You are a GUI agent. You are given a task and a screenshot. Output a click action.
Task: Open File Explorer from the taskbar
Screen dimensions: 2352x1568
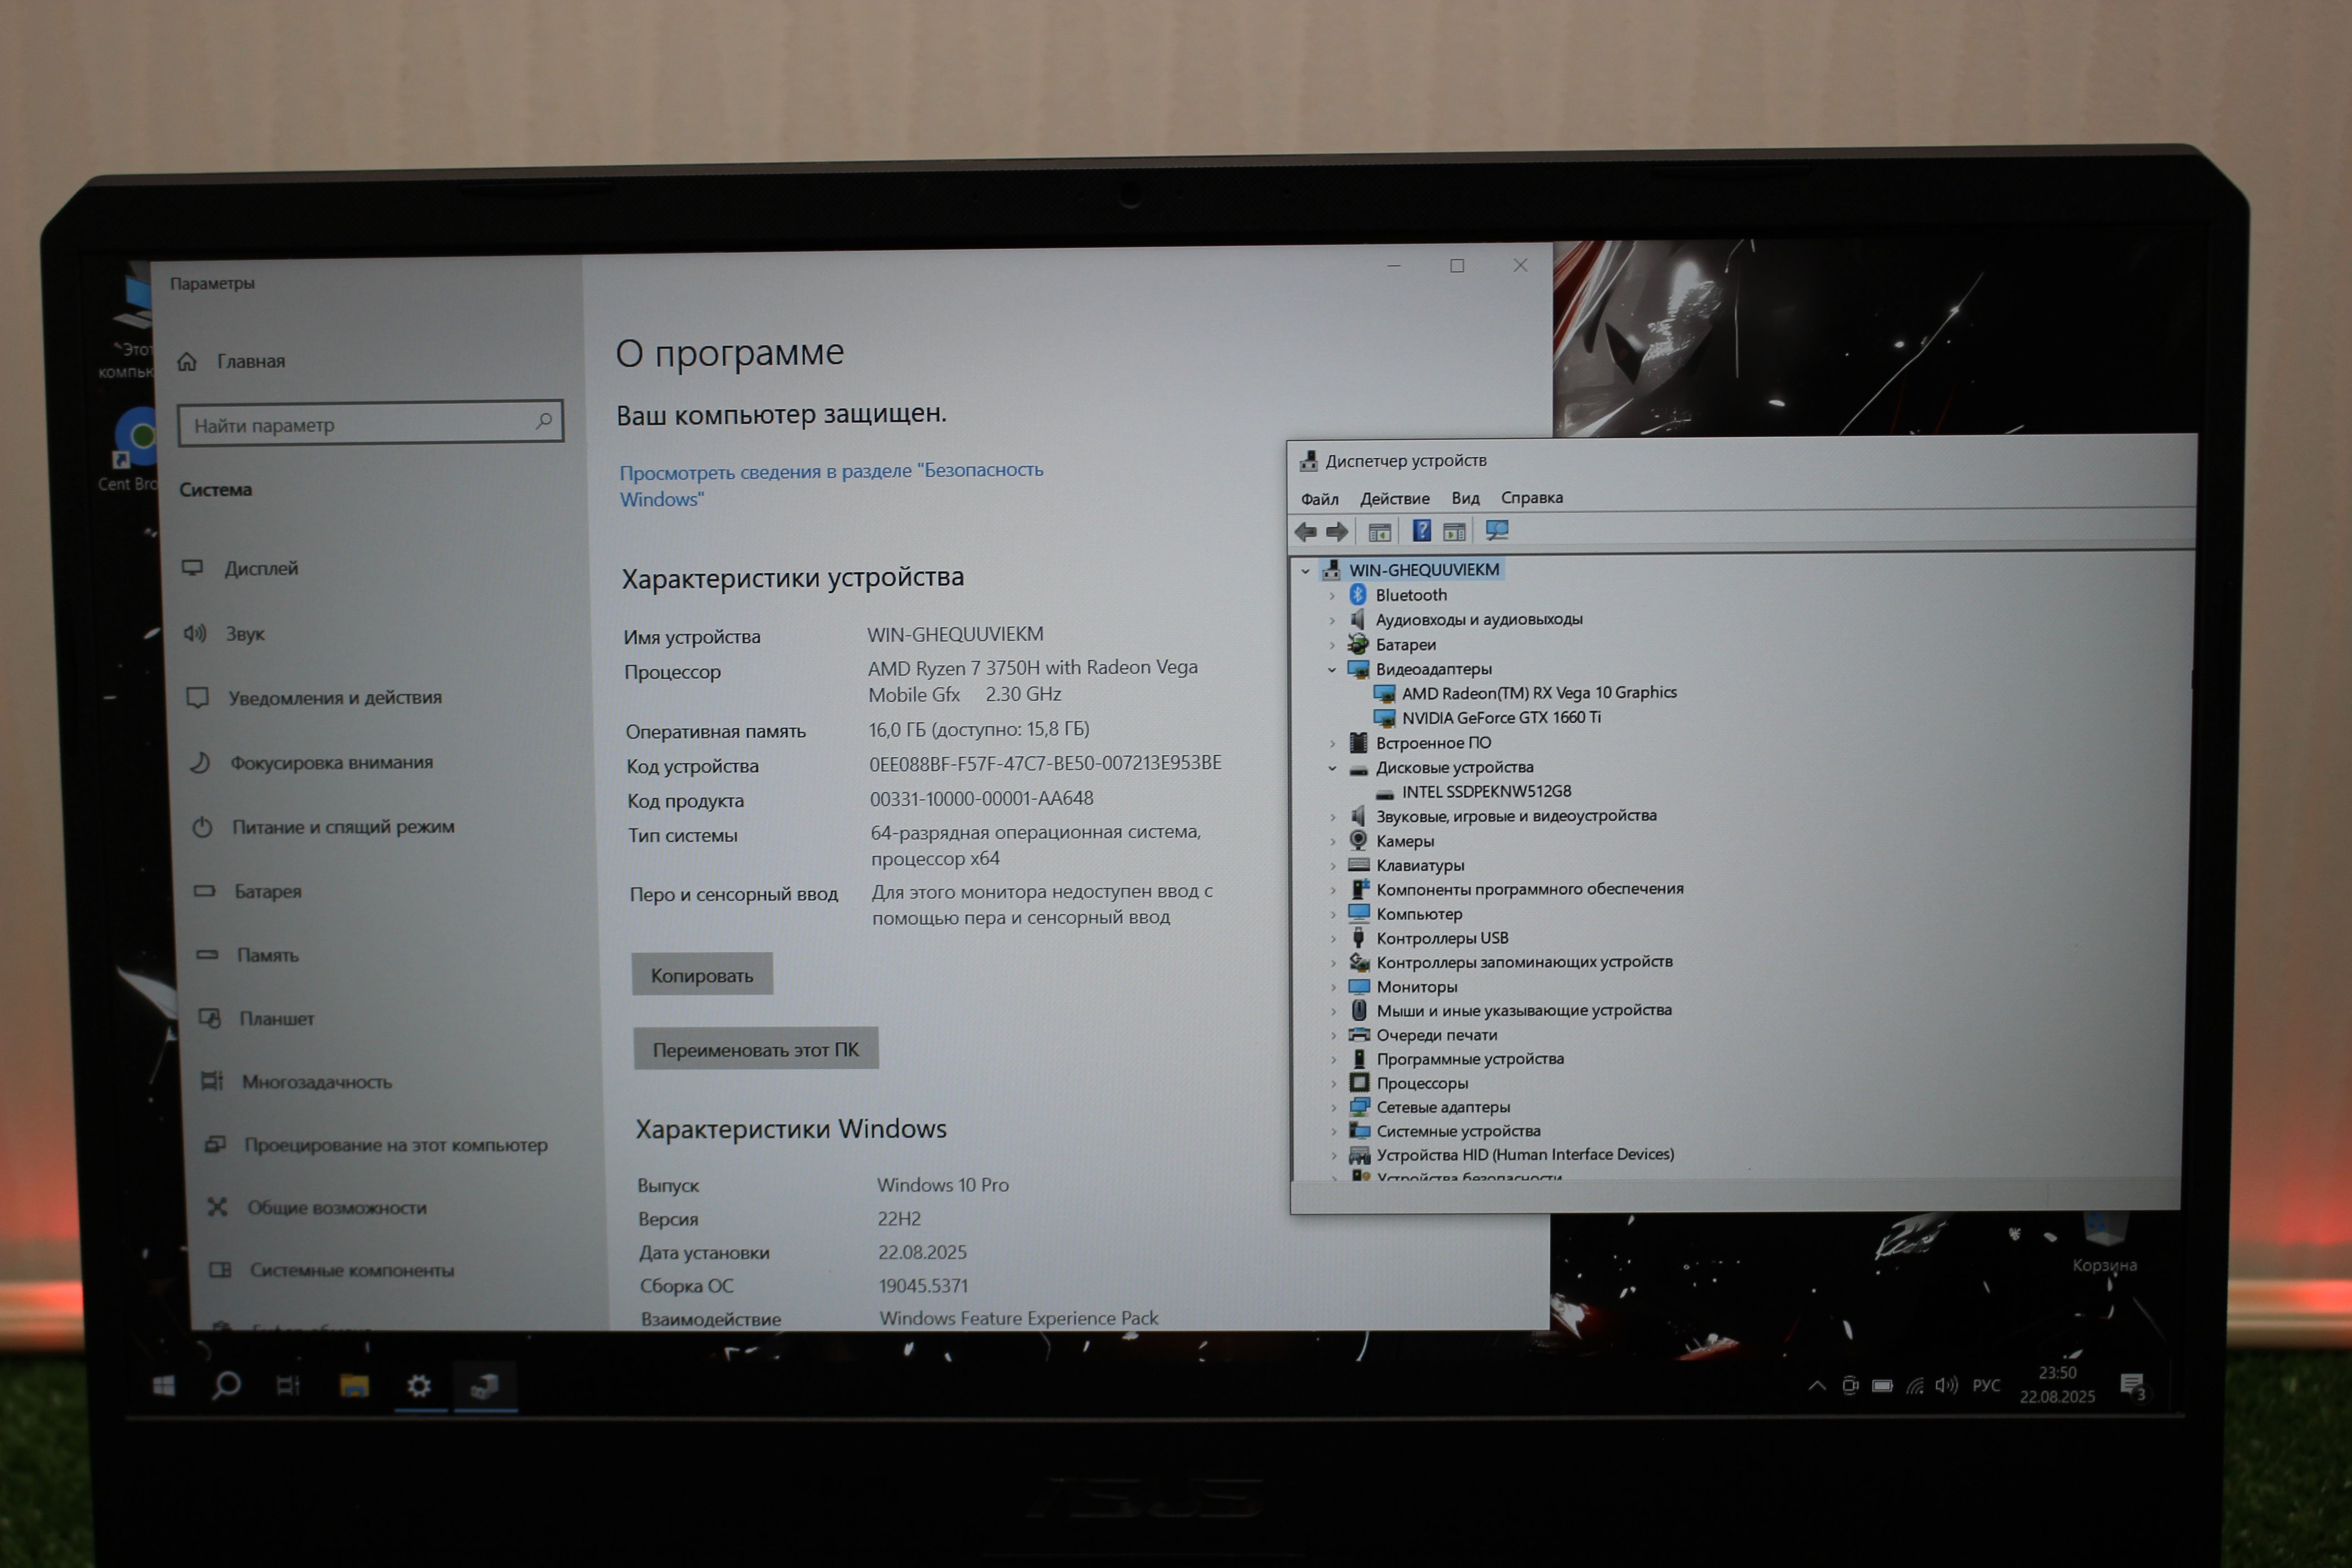354,1386
